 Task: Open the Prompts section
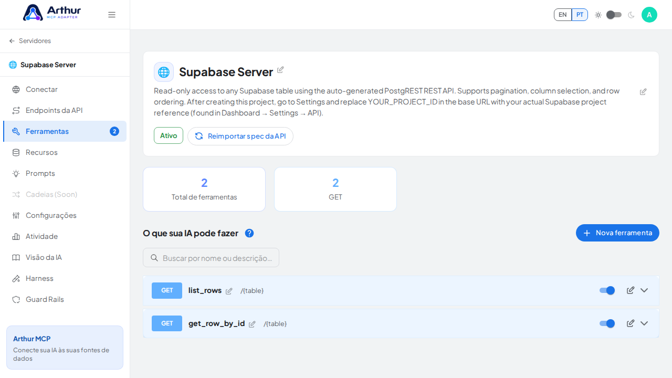(65, 173)
